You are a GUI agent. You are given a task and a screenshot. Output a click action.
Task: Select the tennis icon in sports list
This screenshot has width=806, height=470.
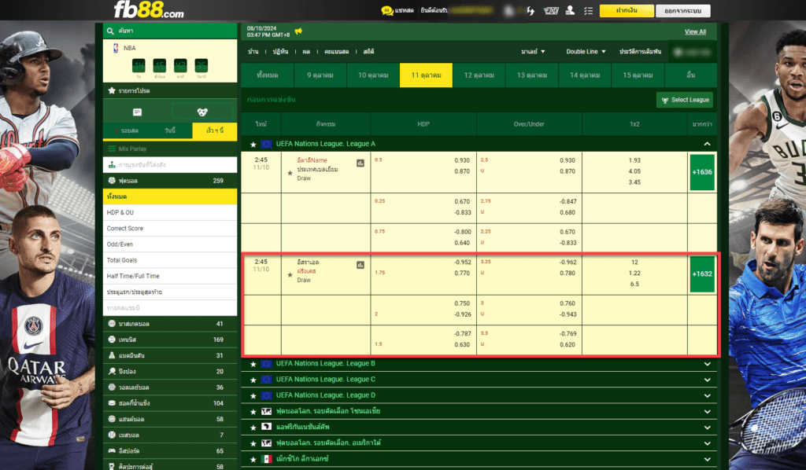pyautogui.click(x=112, y=340)
